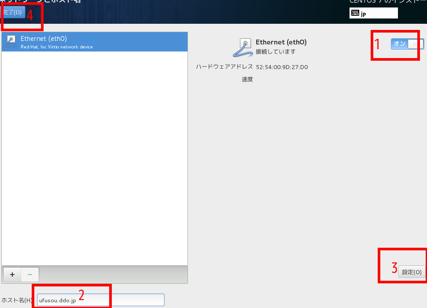The height and width of the screenshot is (308, 427).
Task: Click the network cable icon in device list
Action: pos(10,41)
